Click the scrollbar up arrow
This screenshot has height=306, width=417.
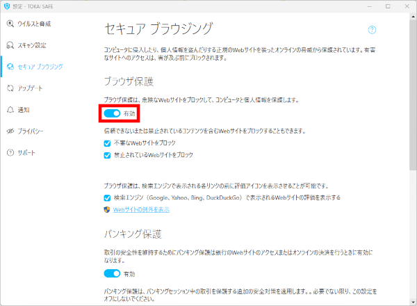[413, 16]
